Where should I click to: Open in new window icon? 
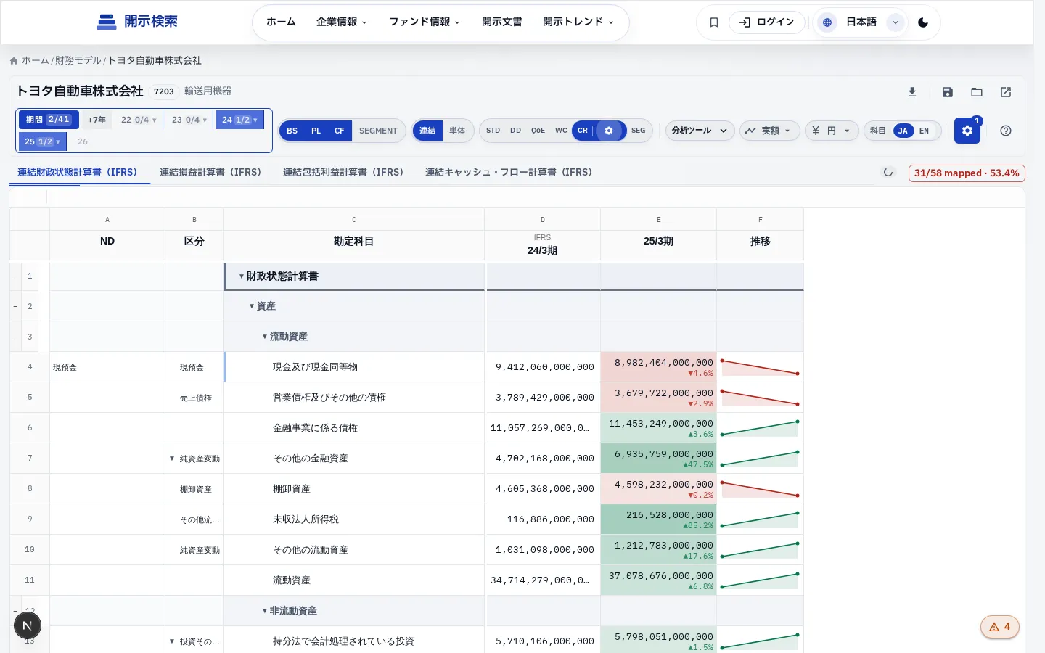pos(1006,92)
